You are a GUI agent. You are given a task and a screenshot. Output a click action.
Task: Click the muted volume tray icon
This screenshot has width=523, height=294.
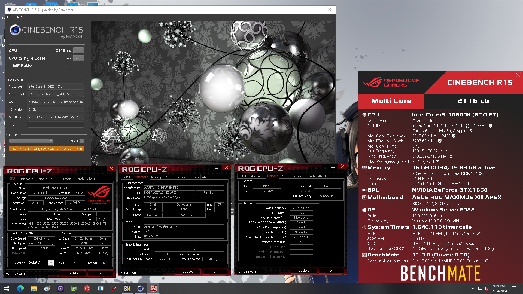[486, 289]
